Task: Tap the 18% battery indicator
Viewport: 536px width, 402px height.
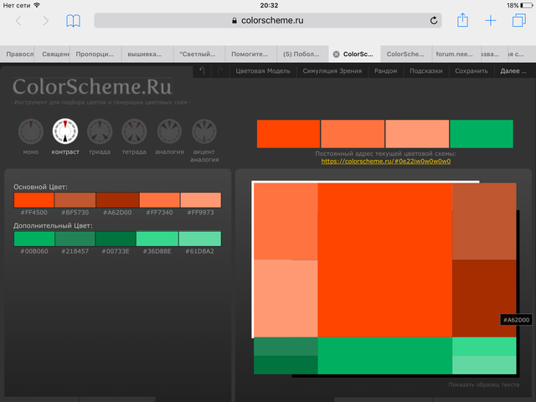Action: [x=519, y=6]
